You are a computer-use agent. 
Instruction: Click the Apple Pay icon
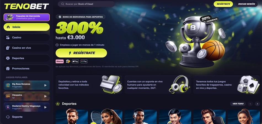[x=75, y=61]
